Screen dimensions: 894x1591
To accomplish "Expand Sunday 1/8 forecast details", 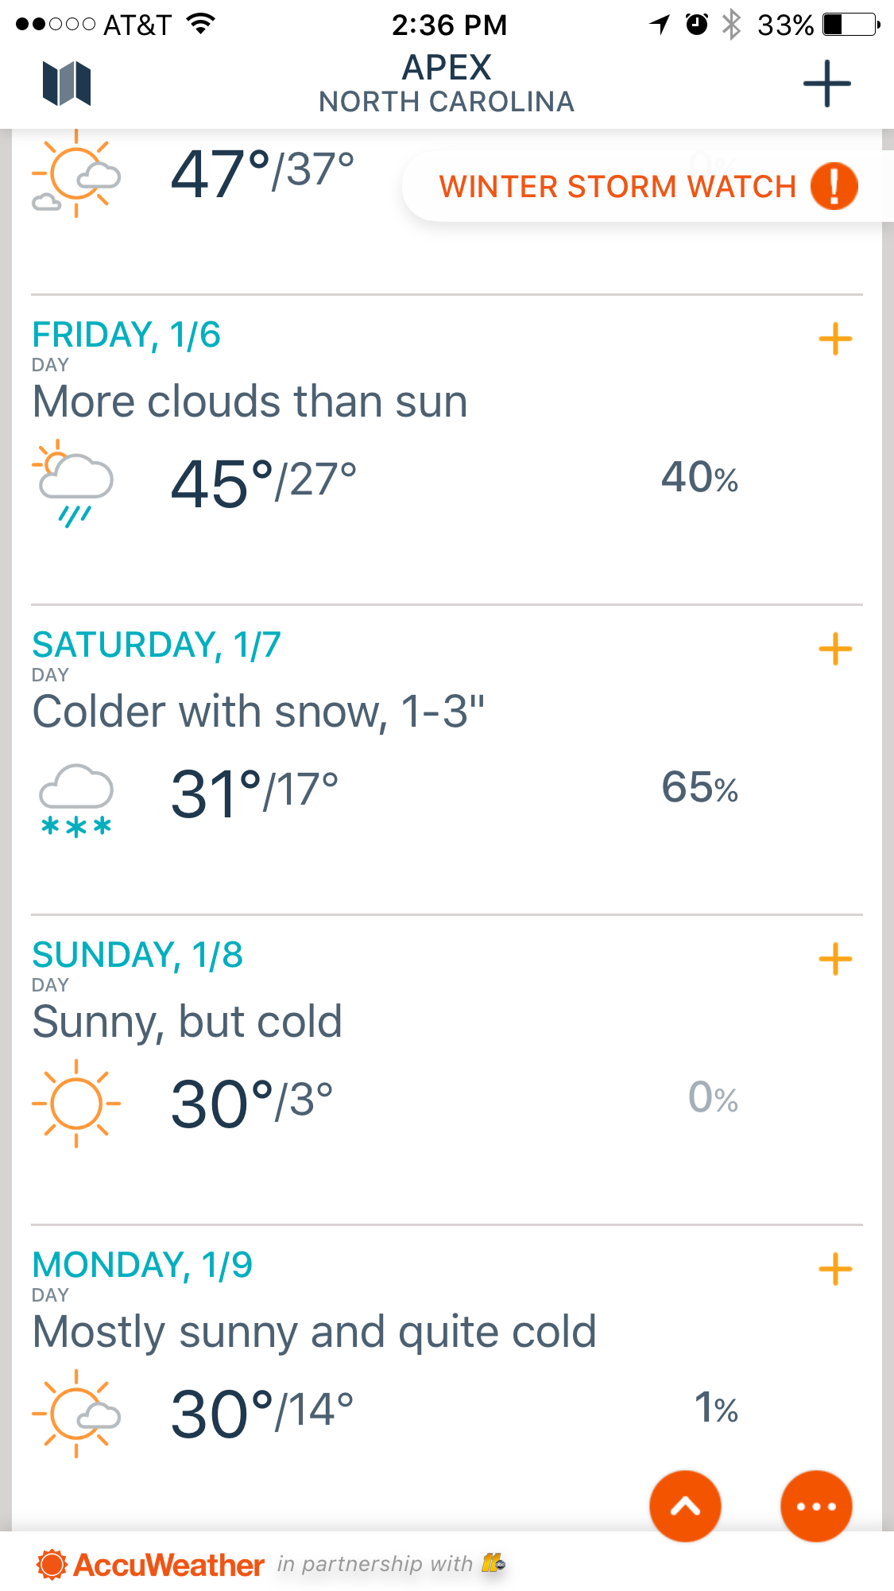I will [835, 960].
